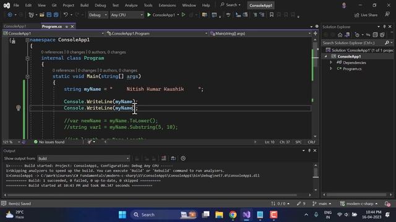
Task: Click the Save file icon
Action: [49, 15]
